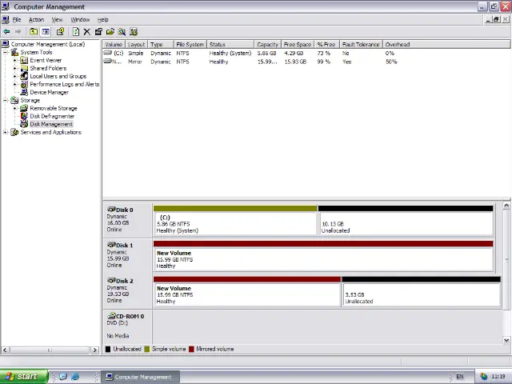The height and width of the screenshot is (384, 512).
Task: Click the system tray clock 11:19
Action: 498,377
